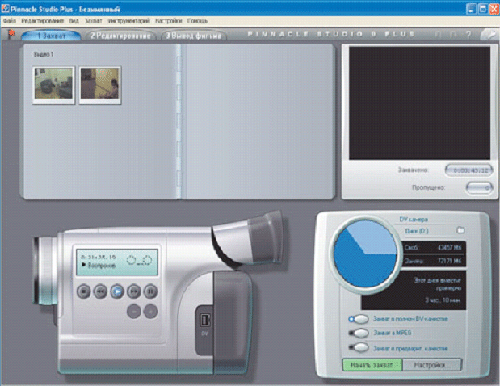Click the camcorder Rewind button
The height and width of the screenshot is (386, 500).
point(100,292)
